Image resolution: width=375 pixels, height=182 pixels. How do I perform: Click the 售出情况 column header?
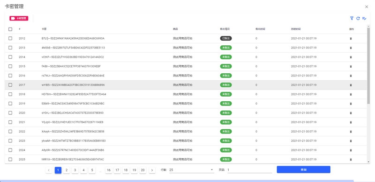225,29
